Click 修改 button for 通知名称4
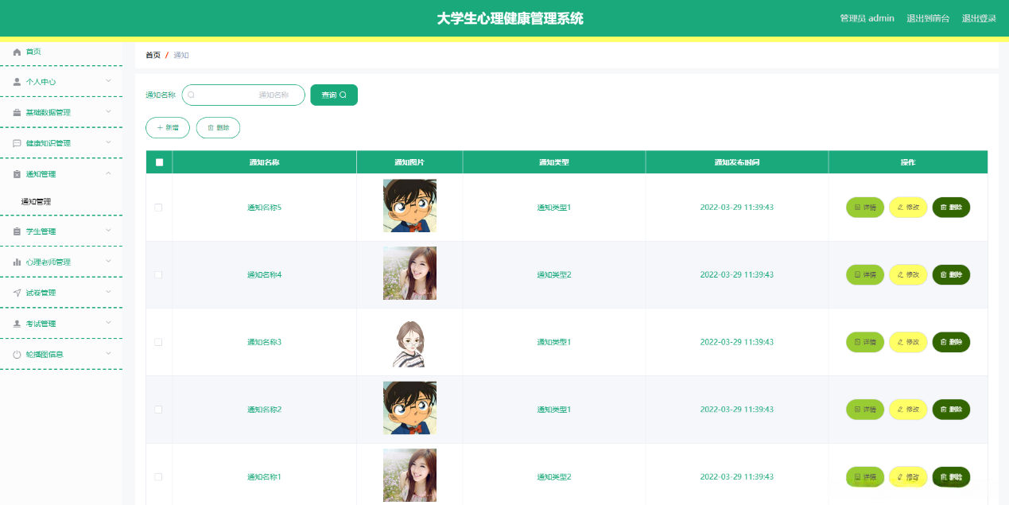 [x=908, y=274]
